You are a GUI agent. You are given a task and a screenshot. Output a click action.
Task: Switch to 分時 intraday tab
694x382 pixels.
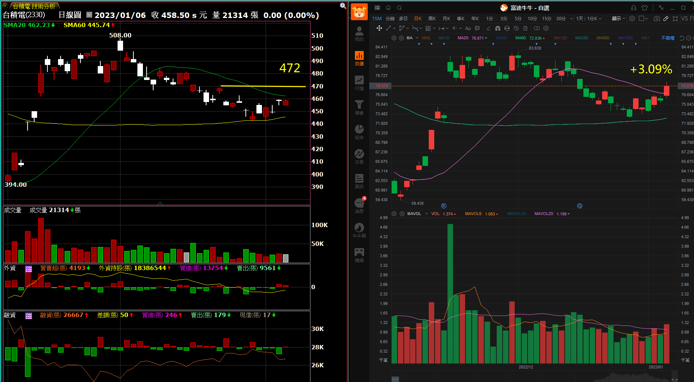[390, 18]
